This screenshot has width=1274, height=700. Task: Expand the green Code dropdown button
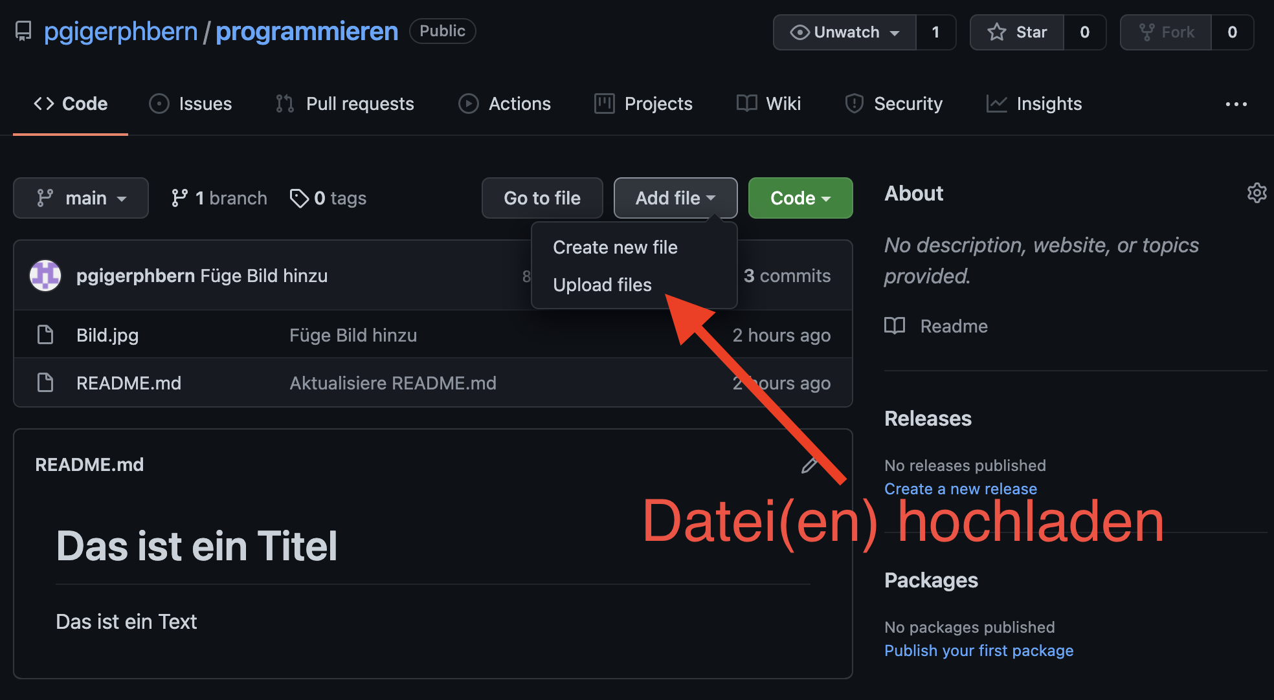coord(800,198)
